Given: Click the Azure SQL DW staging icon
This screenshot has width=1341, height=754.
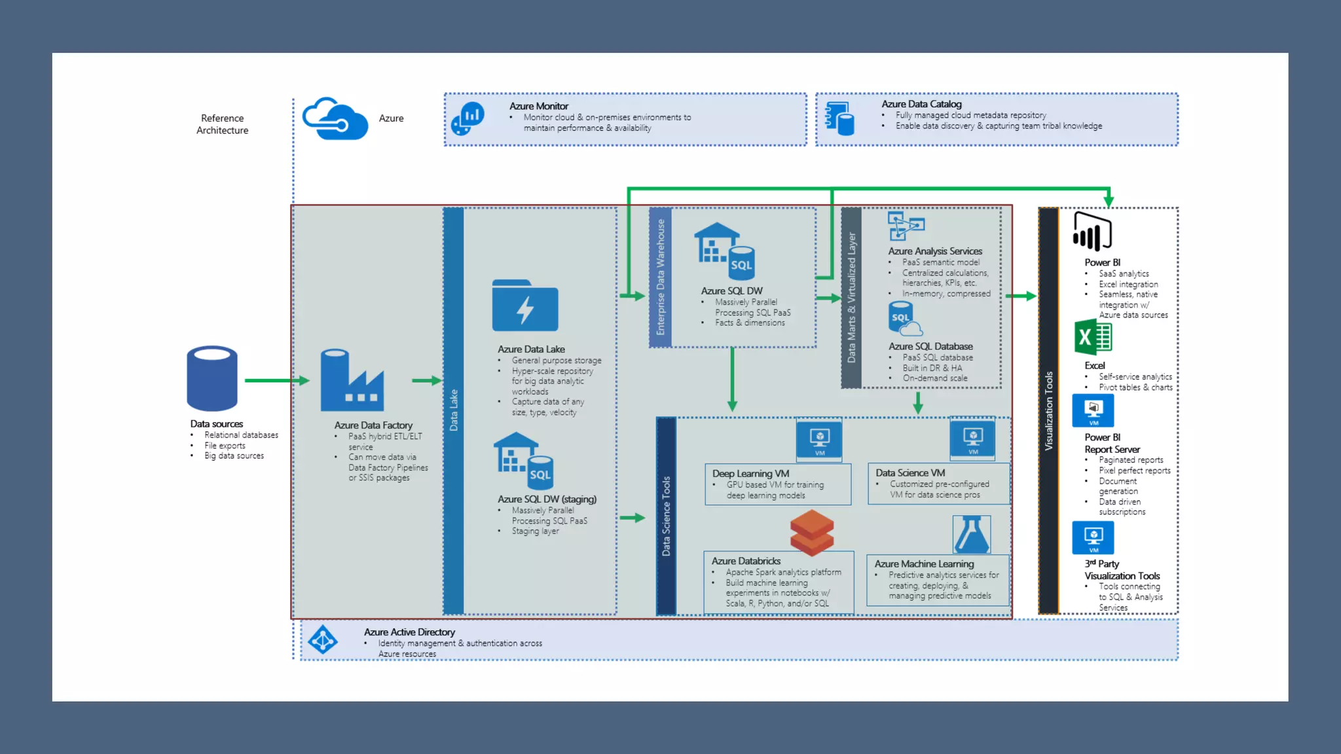Looking at the screenshot, I should tap(523, 461).
